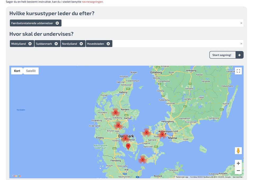
Task: Click the Jönköping label on the map
Action: pos(191,71)
